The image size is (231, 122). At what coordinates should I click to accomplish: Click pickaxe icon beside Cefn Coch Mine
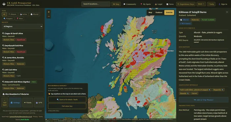click(3, 70)
